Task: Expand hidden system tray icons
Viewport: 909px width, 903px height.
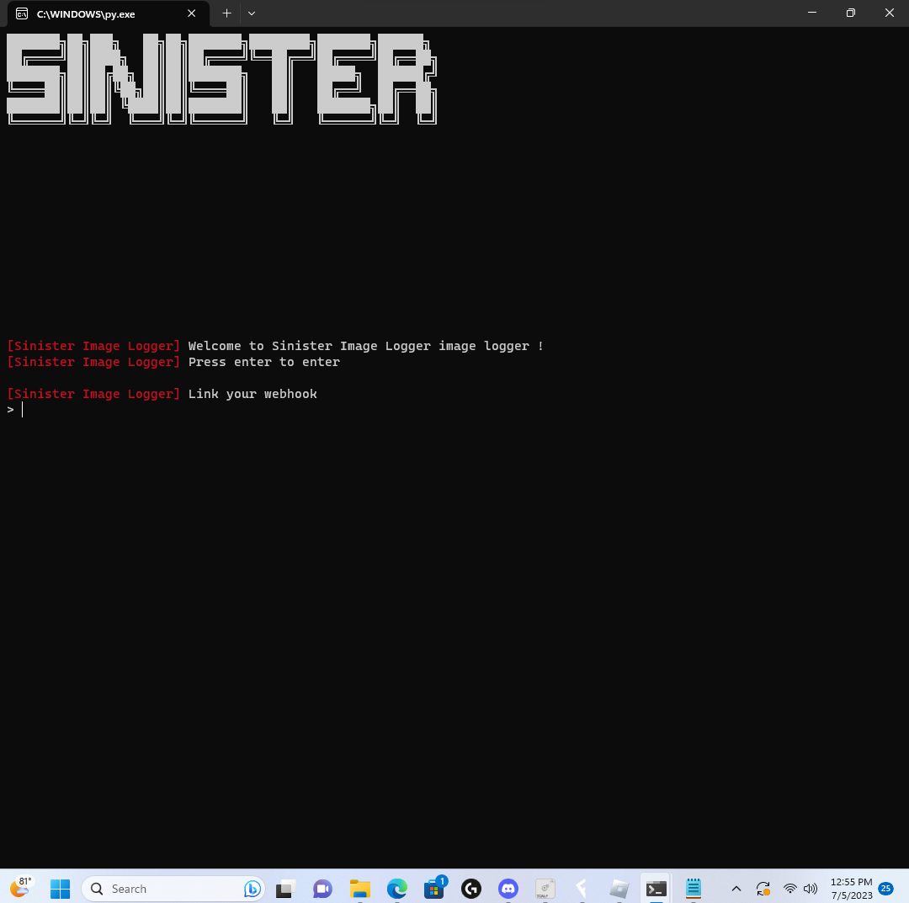Action: 736,888
